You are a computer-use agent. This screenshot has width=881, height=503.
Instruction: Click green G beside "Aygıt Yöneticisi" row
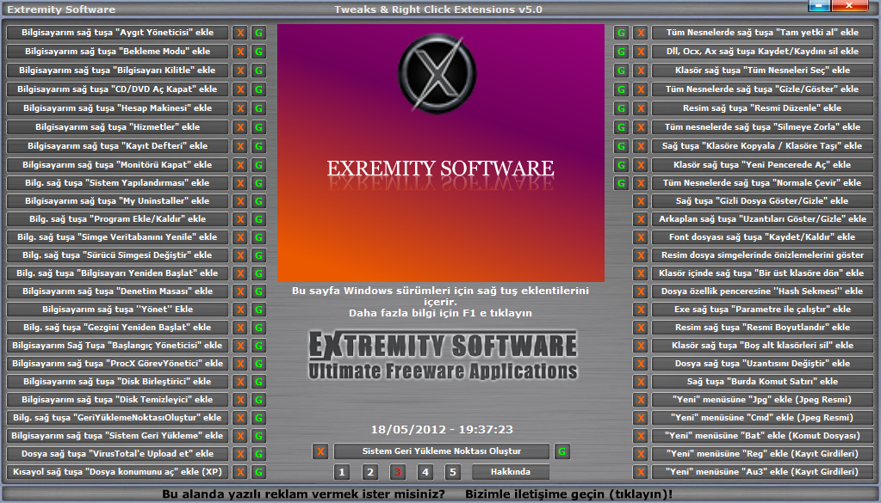click(259, 33)
